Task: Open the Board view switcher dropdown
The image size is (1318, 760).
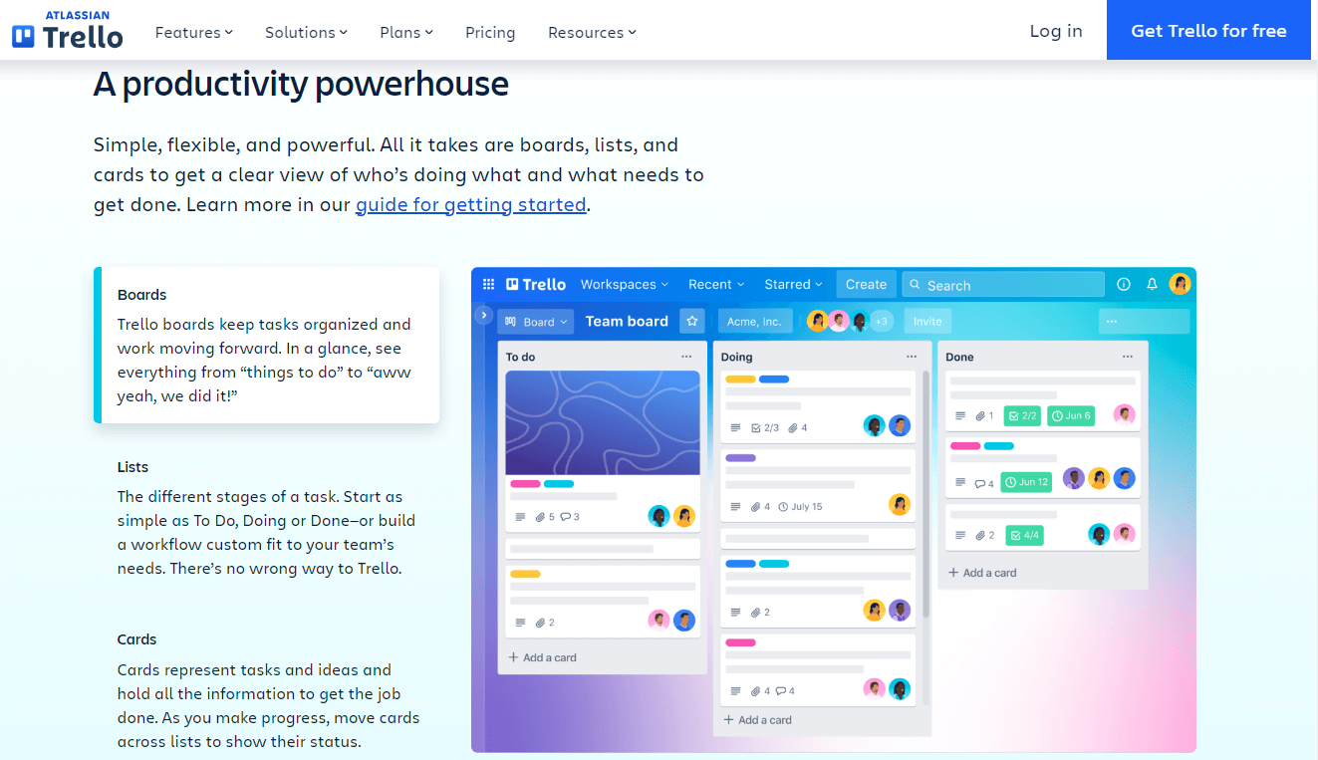Action: tap(537, 322)
